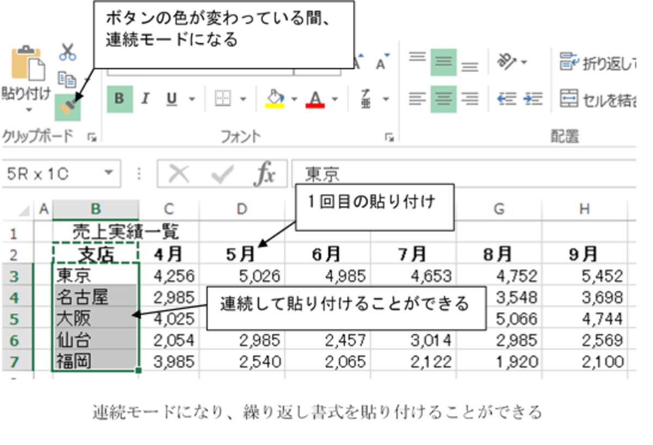The height and width of the screenshot is (445, 653).
Task: Select column H header
Action: point(584,209)
